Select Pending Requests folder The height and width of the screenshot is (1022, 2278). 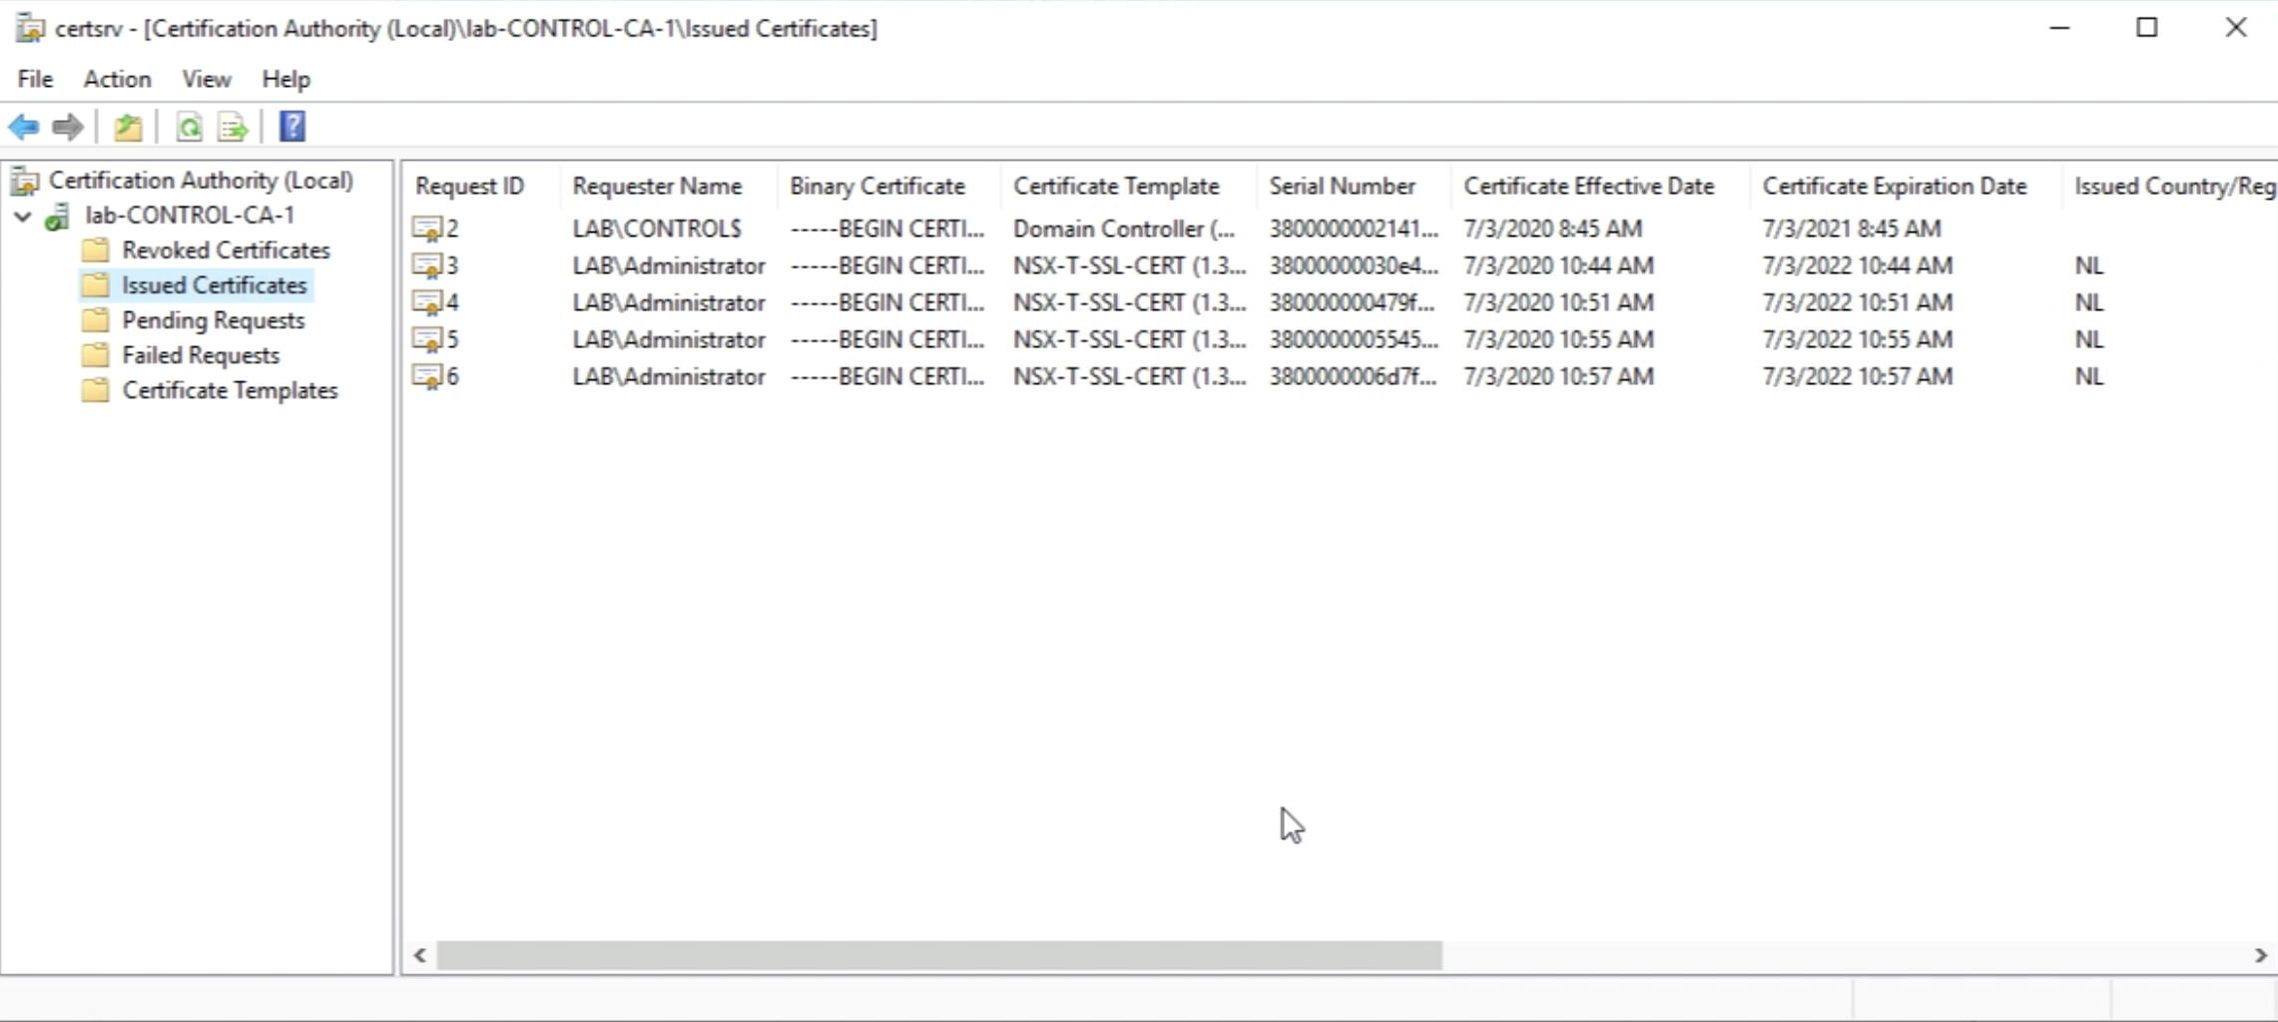pos(213,320)
